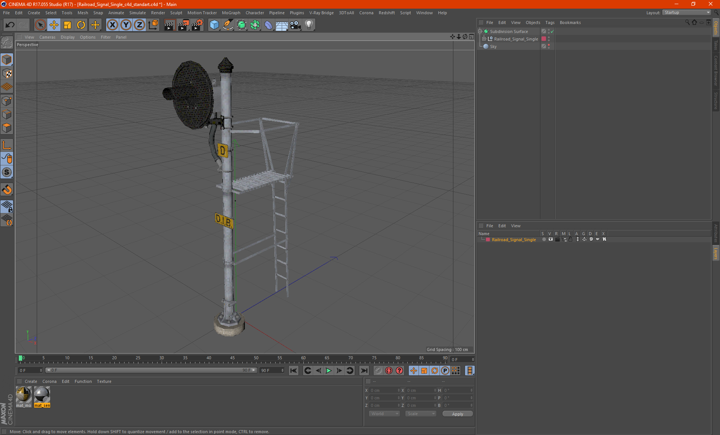Open the Render menu
Viewport: 720px width, 435px height.
(x=158, y=13)
